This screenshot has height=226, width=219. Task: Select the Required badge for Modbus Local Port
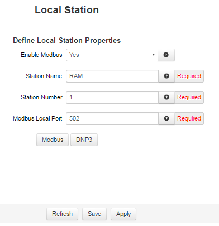189,118
